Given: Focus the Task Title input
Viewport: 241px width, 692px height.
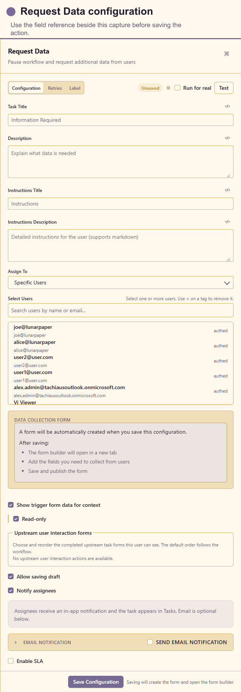Looking at the screenshot, I should [x=120, y=120].
